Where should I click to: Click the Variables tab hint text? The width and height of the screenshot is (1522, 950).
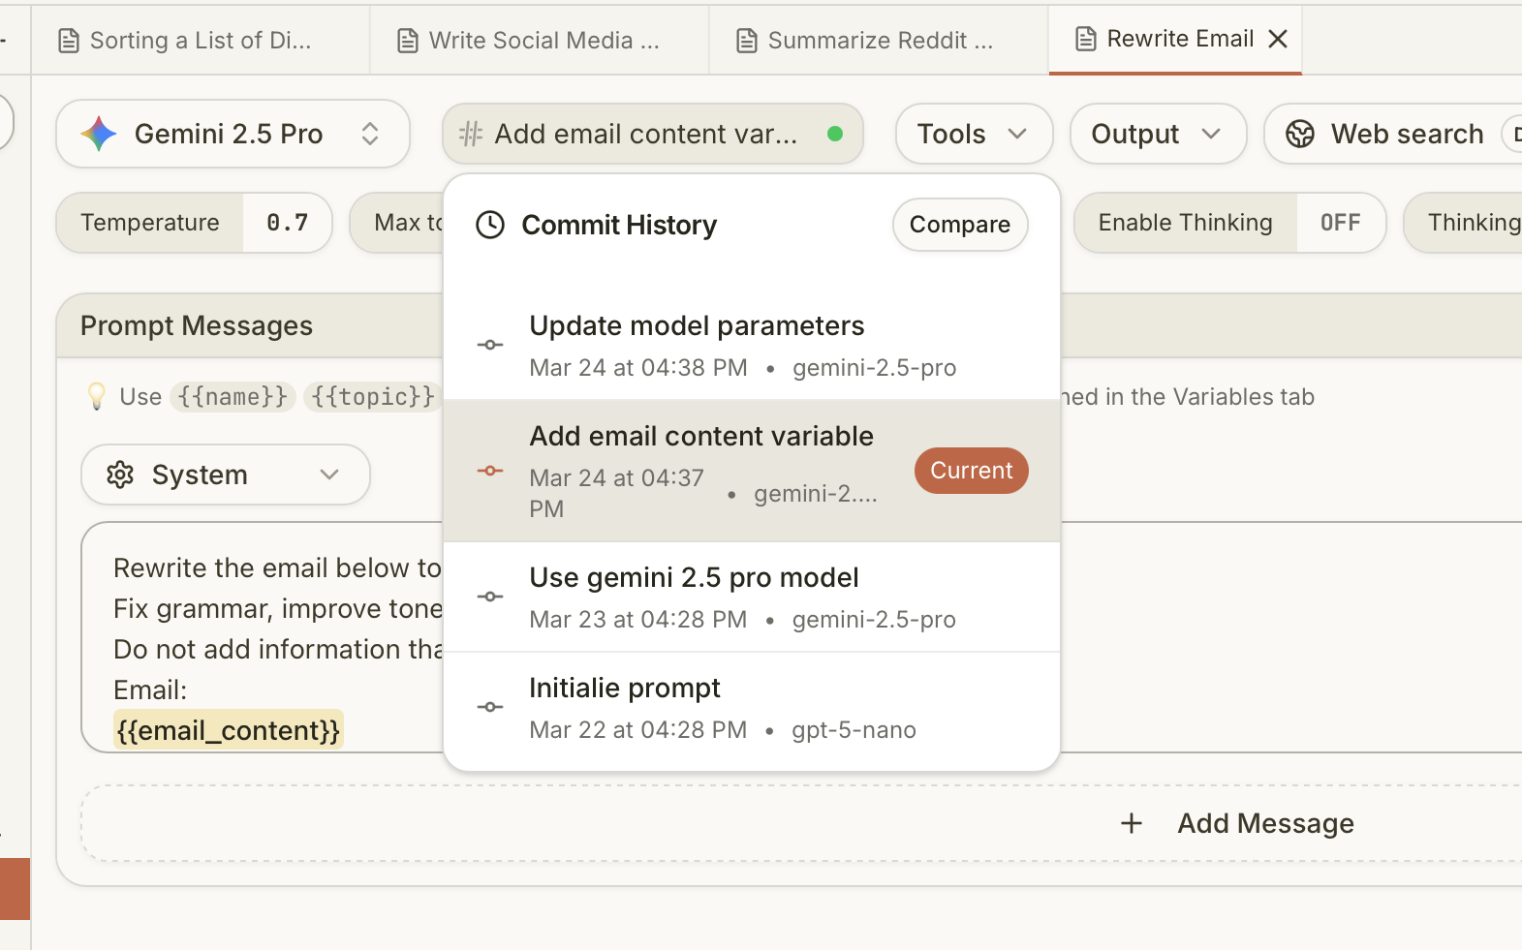(x=1189, y=397)
